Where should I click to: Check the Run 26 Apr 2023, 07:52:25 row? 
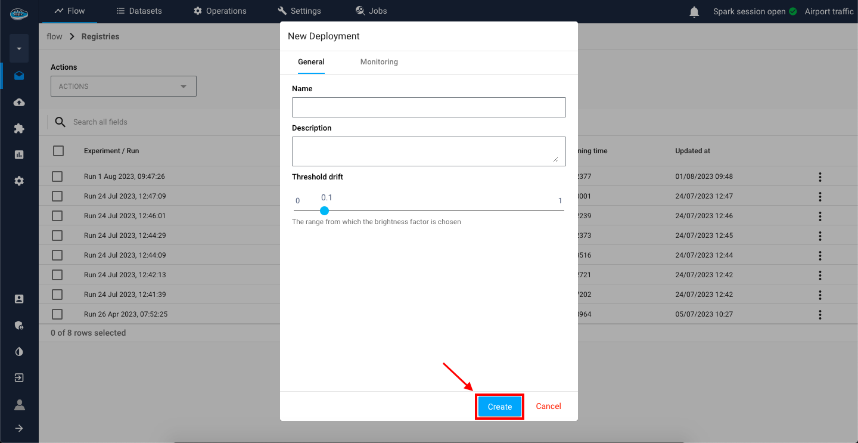(57, 314)
